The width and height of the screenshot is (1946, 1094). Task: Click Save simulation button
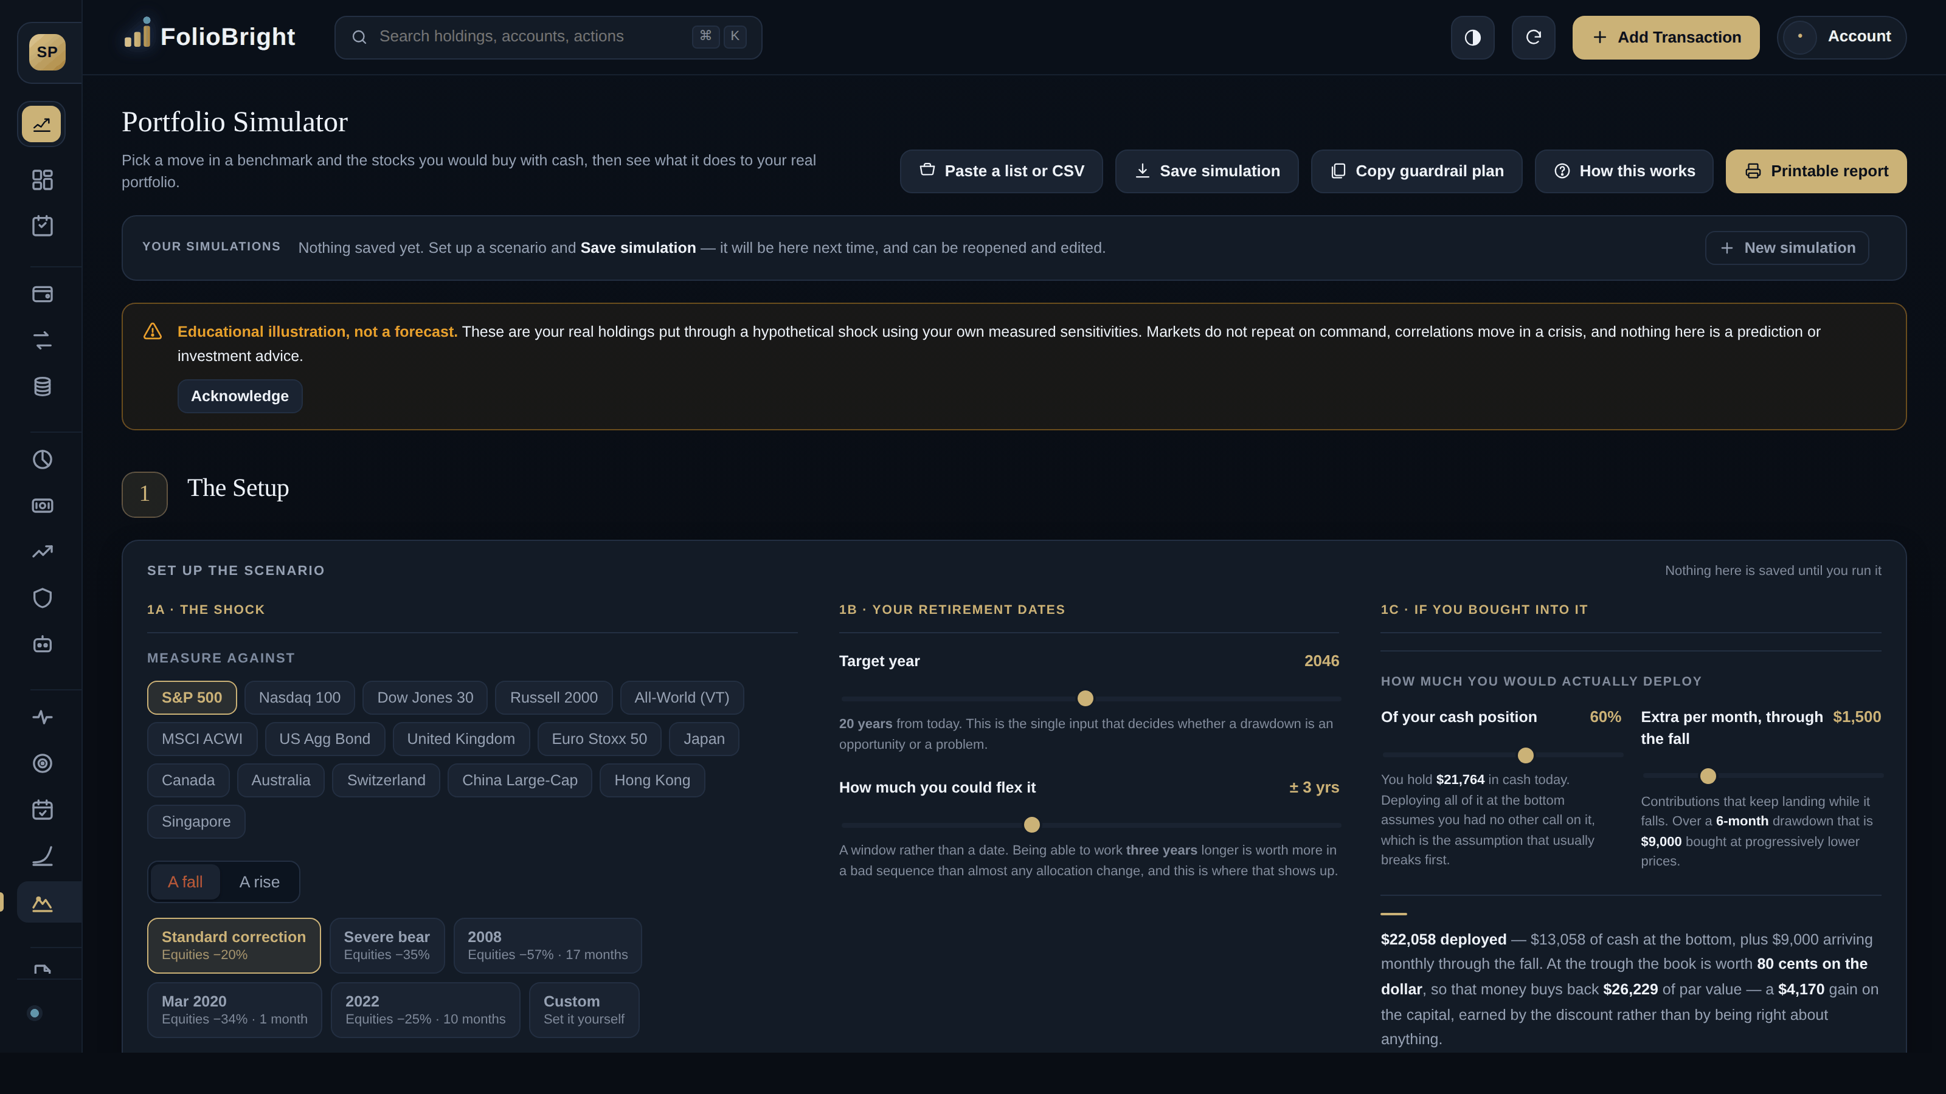tap(1207, 171)
